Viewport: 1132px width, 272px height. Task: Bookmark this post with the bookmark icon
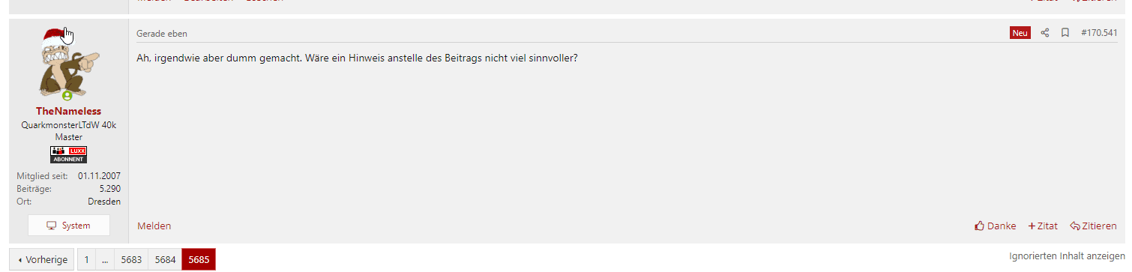coord(1065,33)
